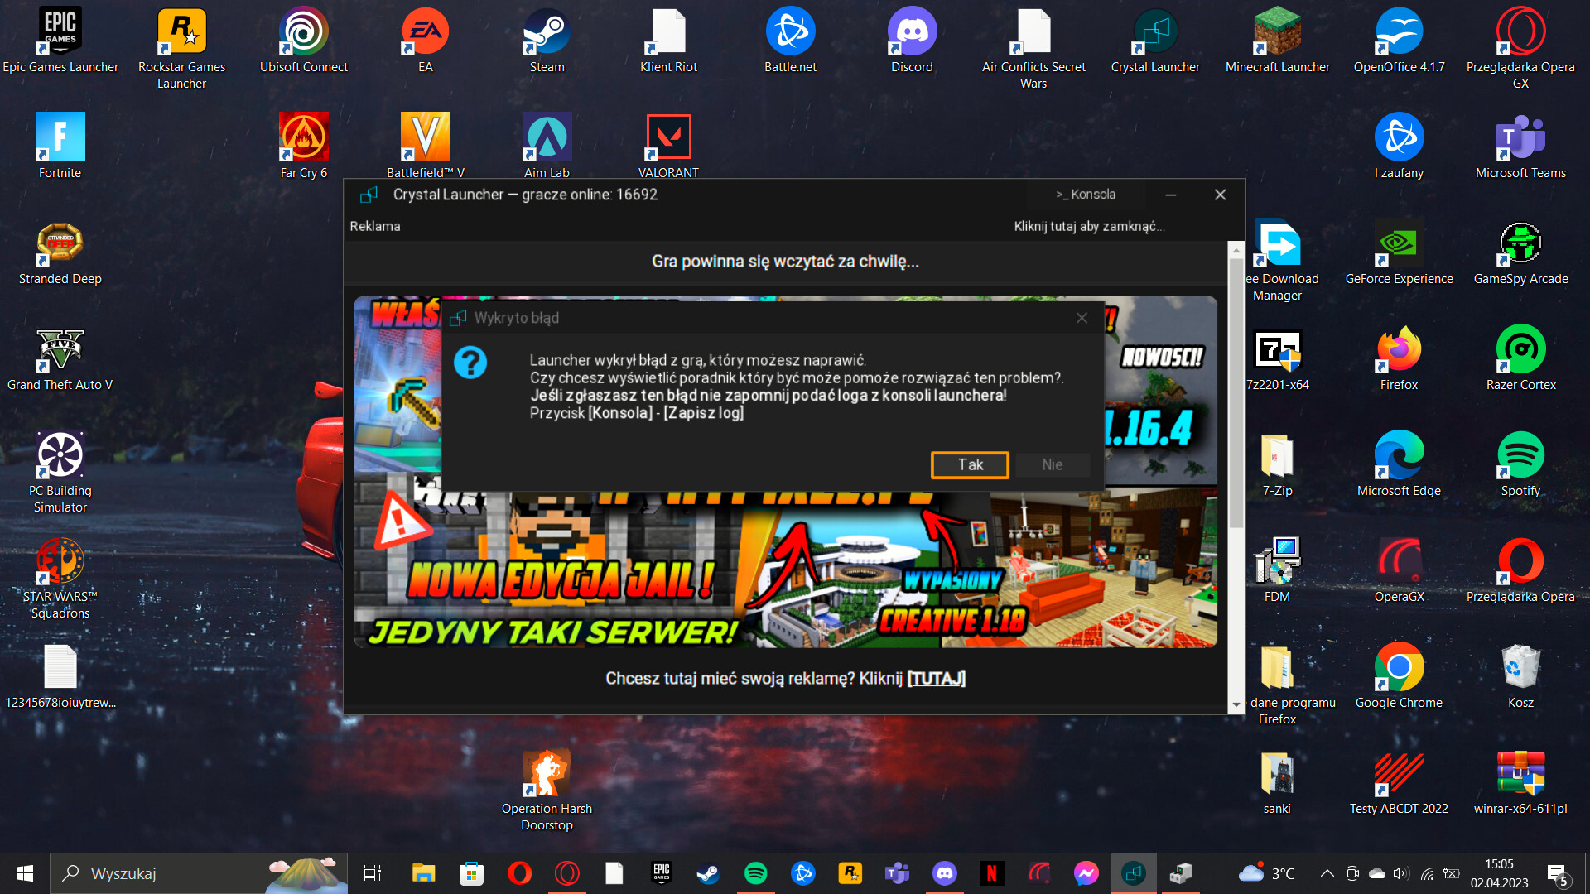Select the Razer Cortex icon
Screen dimensions: 1590x894
point(1520,358)
